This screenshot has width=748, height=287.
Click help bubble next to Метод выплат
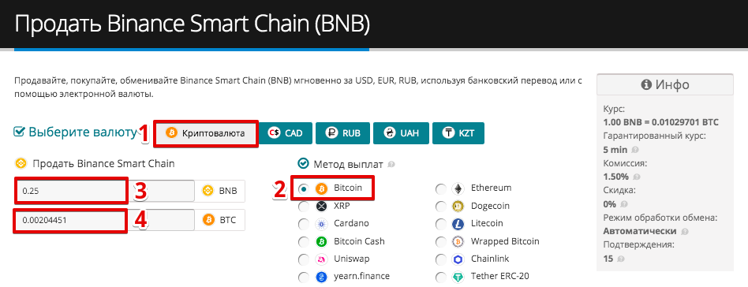pos(391,165)
